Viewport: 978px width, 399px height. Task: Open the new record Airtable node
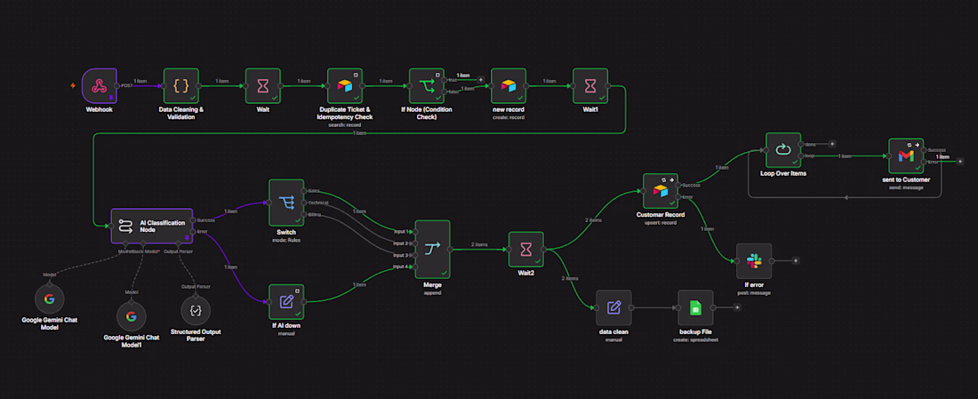[509, 86]
